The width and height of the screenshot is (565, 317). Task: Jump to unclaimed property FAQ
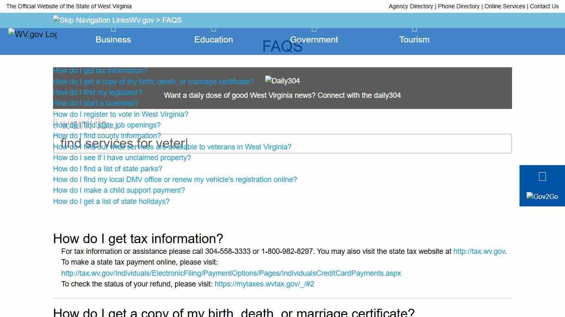(122, 158)
